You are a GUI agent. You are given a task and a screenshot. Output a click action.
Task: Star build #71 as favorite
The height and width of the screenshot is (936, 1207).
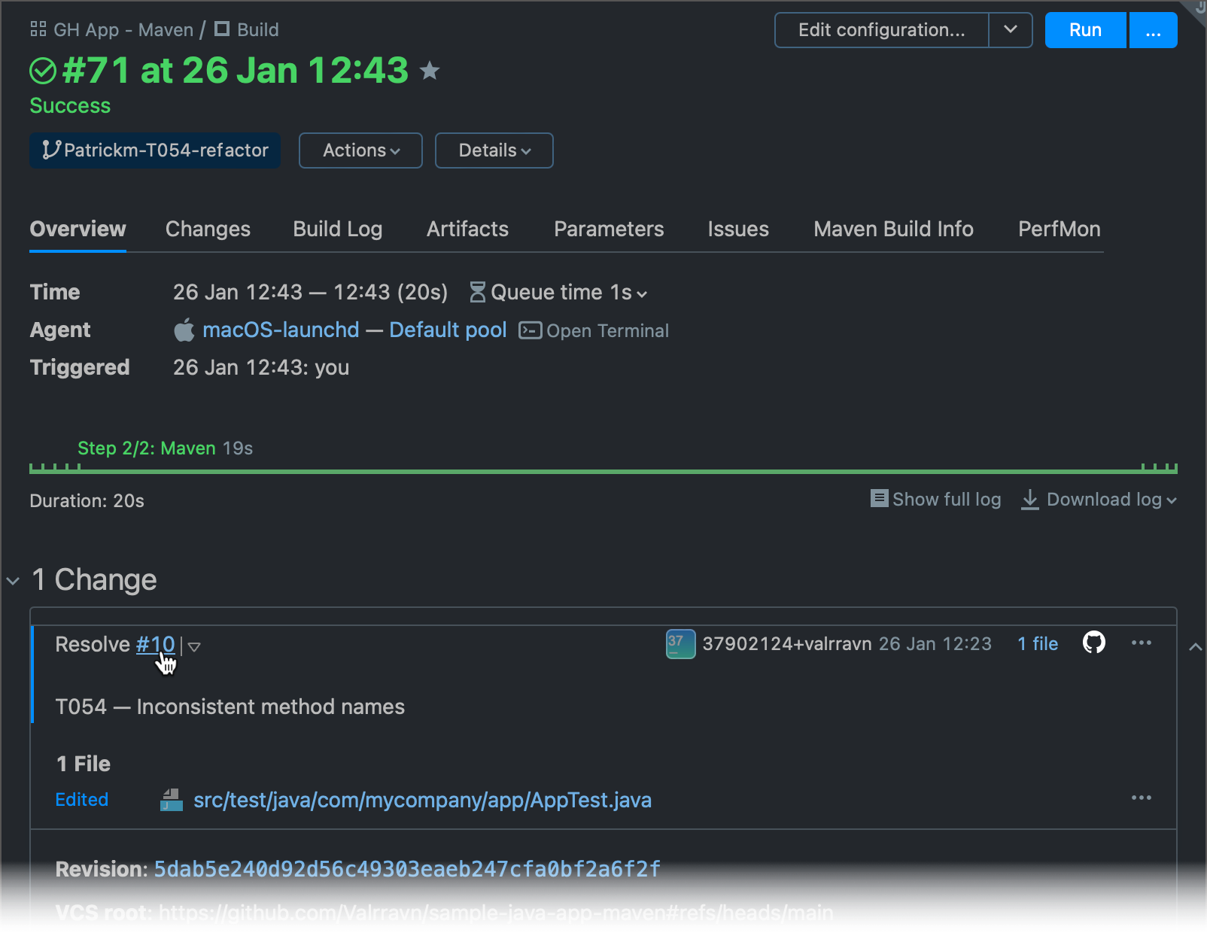pos(430,71)
